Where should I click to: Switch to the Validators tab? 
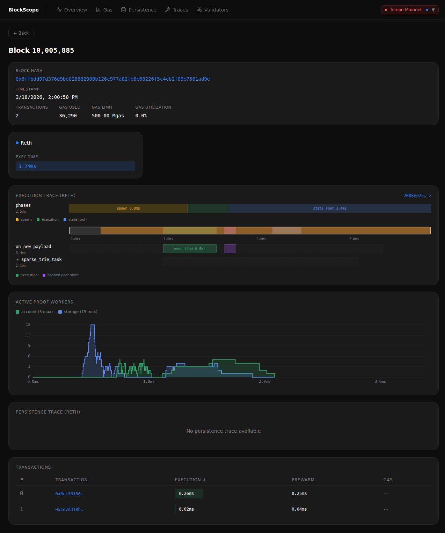(x=212, y=10)
